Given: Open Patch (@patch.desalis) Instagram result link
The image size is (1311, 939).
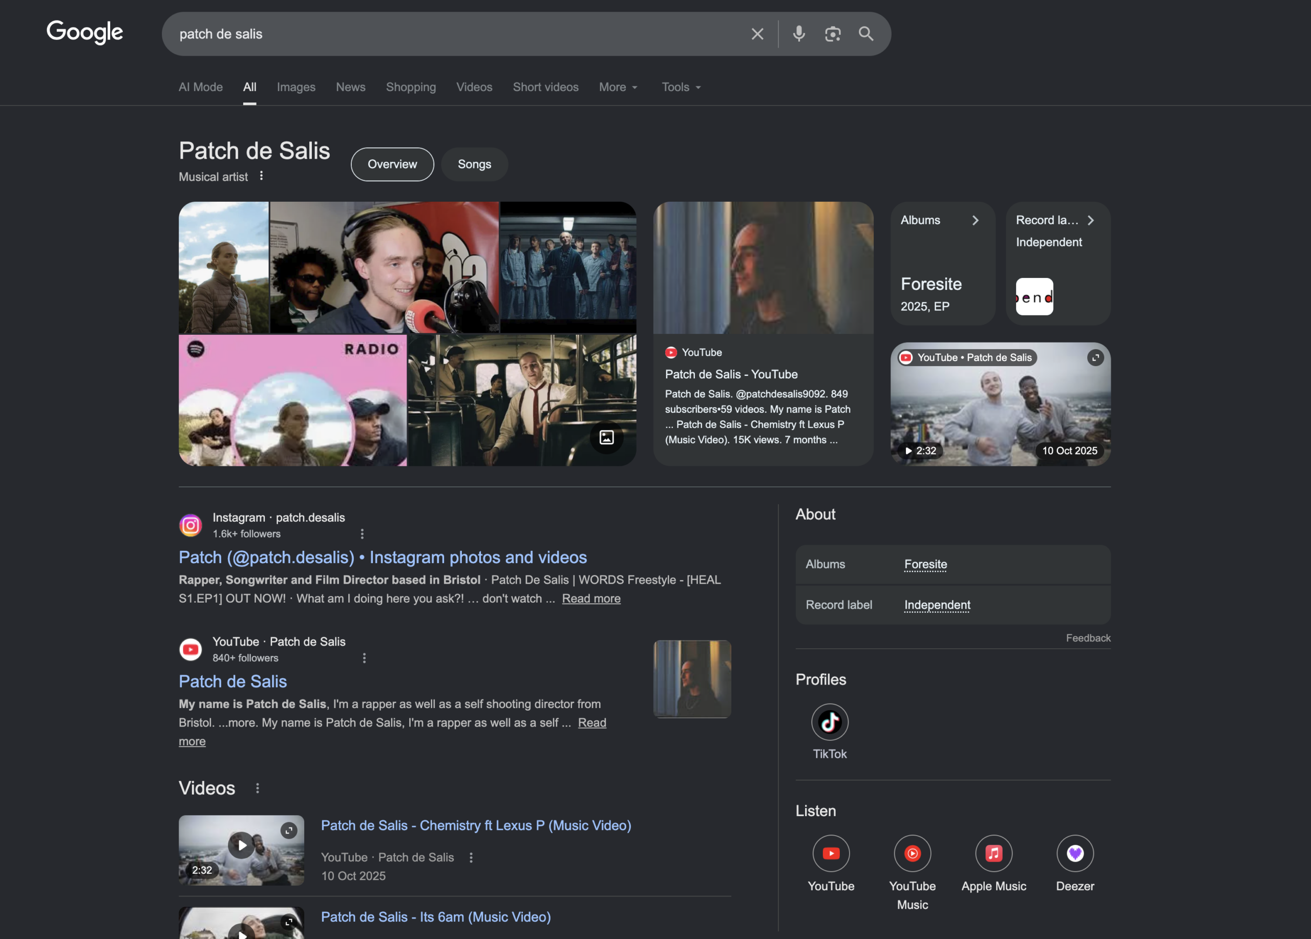Looking at the screenshot, I should pyautogui.click(x=383, y=557).
